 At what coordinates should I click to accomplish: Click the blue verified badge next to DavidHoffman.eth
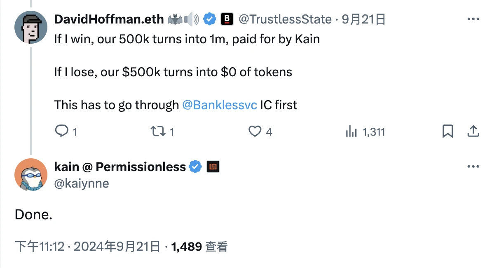click(x=211, y=19)
